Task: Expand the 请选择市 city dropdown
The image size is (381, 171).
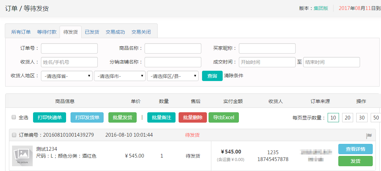Action: click(120, 76)
